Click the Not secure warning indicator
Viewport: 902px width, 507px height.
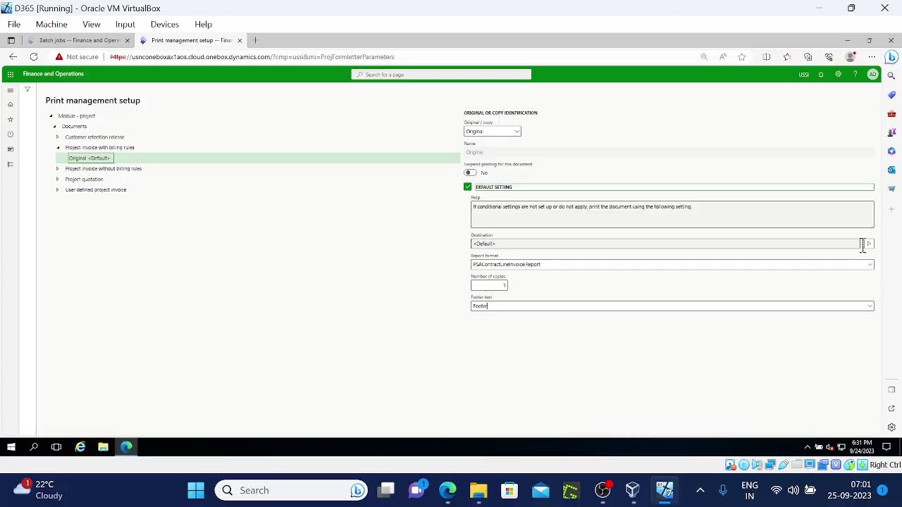(x=77, y=57)
